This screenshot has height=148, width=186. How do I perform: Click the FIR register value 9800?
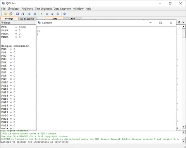[x=22, y=27]
